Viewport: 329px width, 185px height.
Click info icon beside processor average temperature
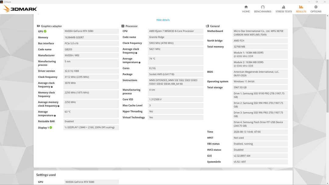pyautogui.click(x=139, y=62)
